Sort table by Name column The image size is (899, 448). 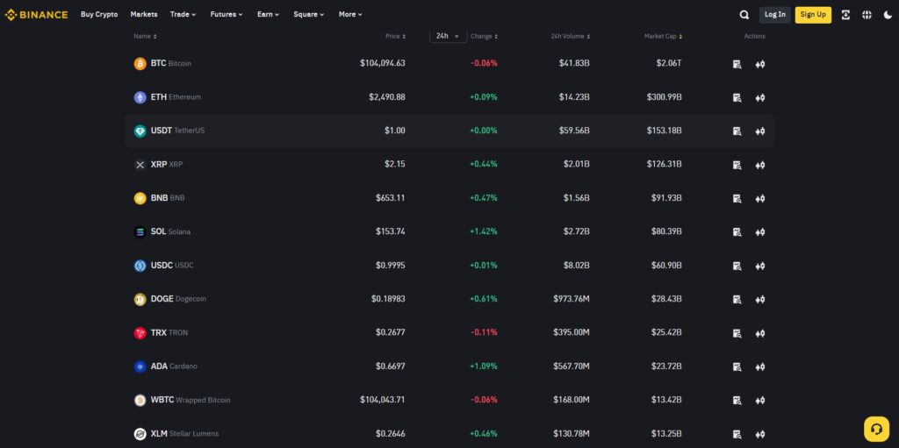[x=145, y=36]
